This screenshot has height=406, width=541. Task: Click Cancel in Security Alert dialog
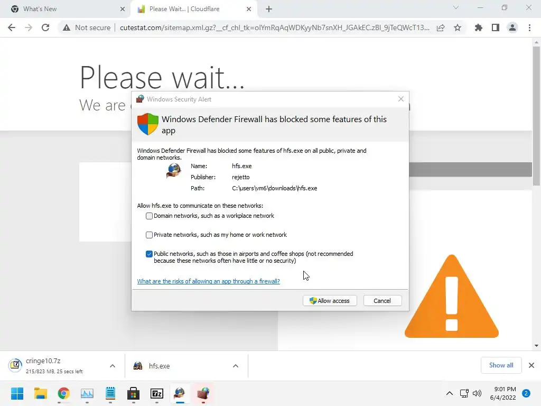point(383,301)
